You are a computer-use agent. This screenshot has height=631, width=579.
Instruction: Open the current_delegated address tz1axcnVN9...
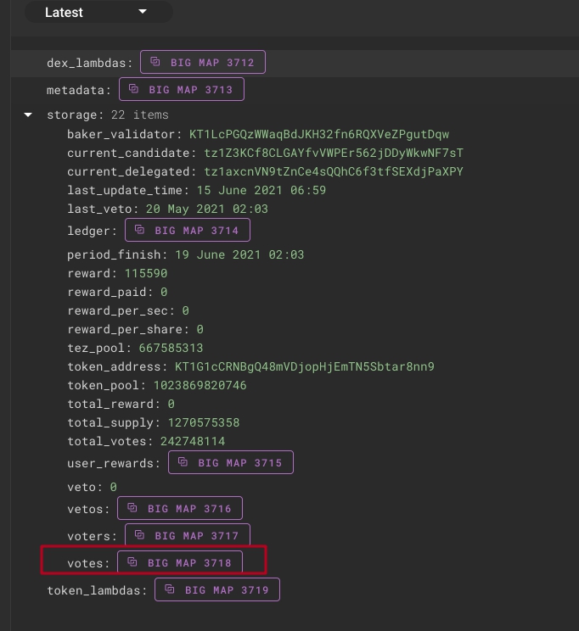click(x=334, y=172)
